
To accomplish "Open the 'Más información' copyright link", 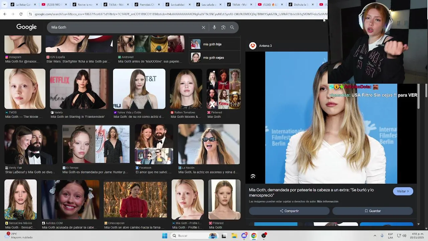I will pyautogui.click(x=328, y=202).
